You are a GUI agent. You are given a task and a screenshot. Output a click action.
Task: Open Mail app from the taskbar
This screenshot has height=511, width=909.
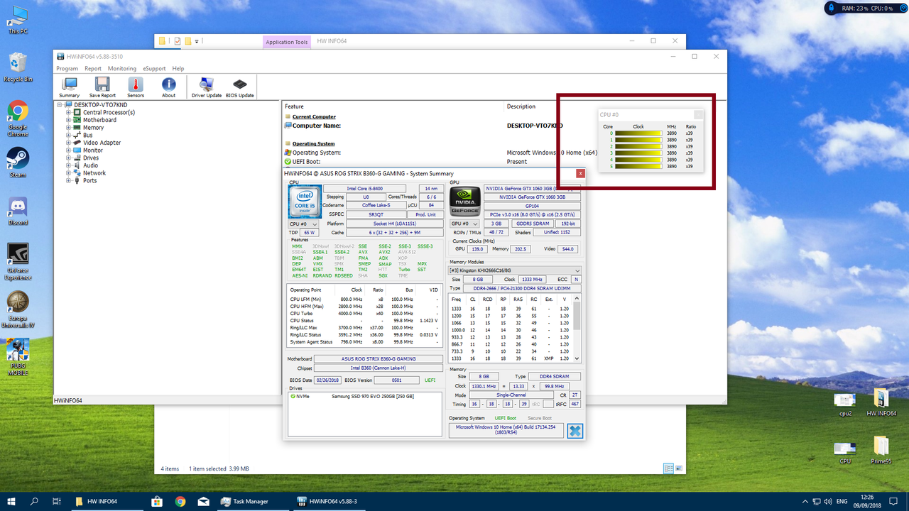tap(203, 501)
